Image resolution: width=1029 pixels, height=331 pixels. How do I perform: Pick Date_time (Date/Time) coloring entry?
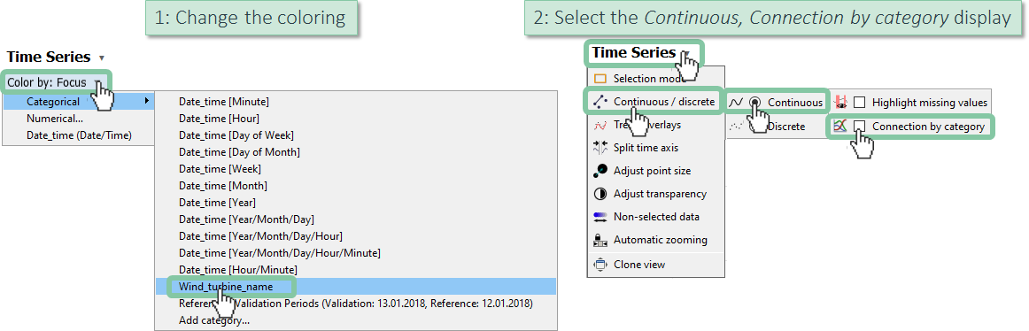pyautogui.click(x=79, y=135)
